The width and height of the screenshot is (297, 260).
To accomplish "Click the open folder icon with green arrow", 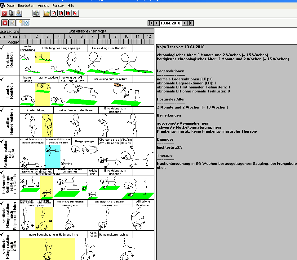I will point(47,13).
